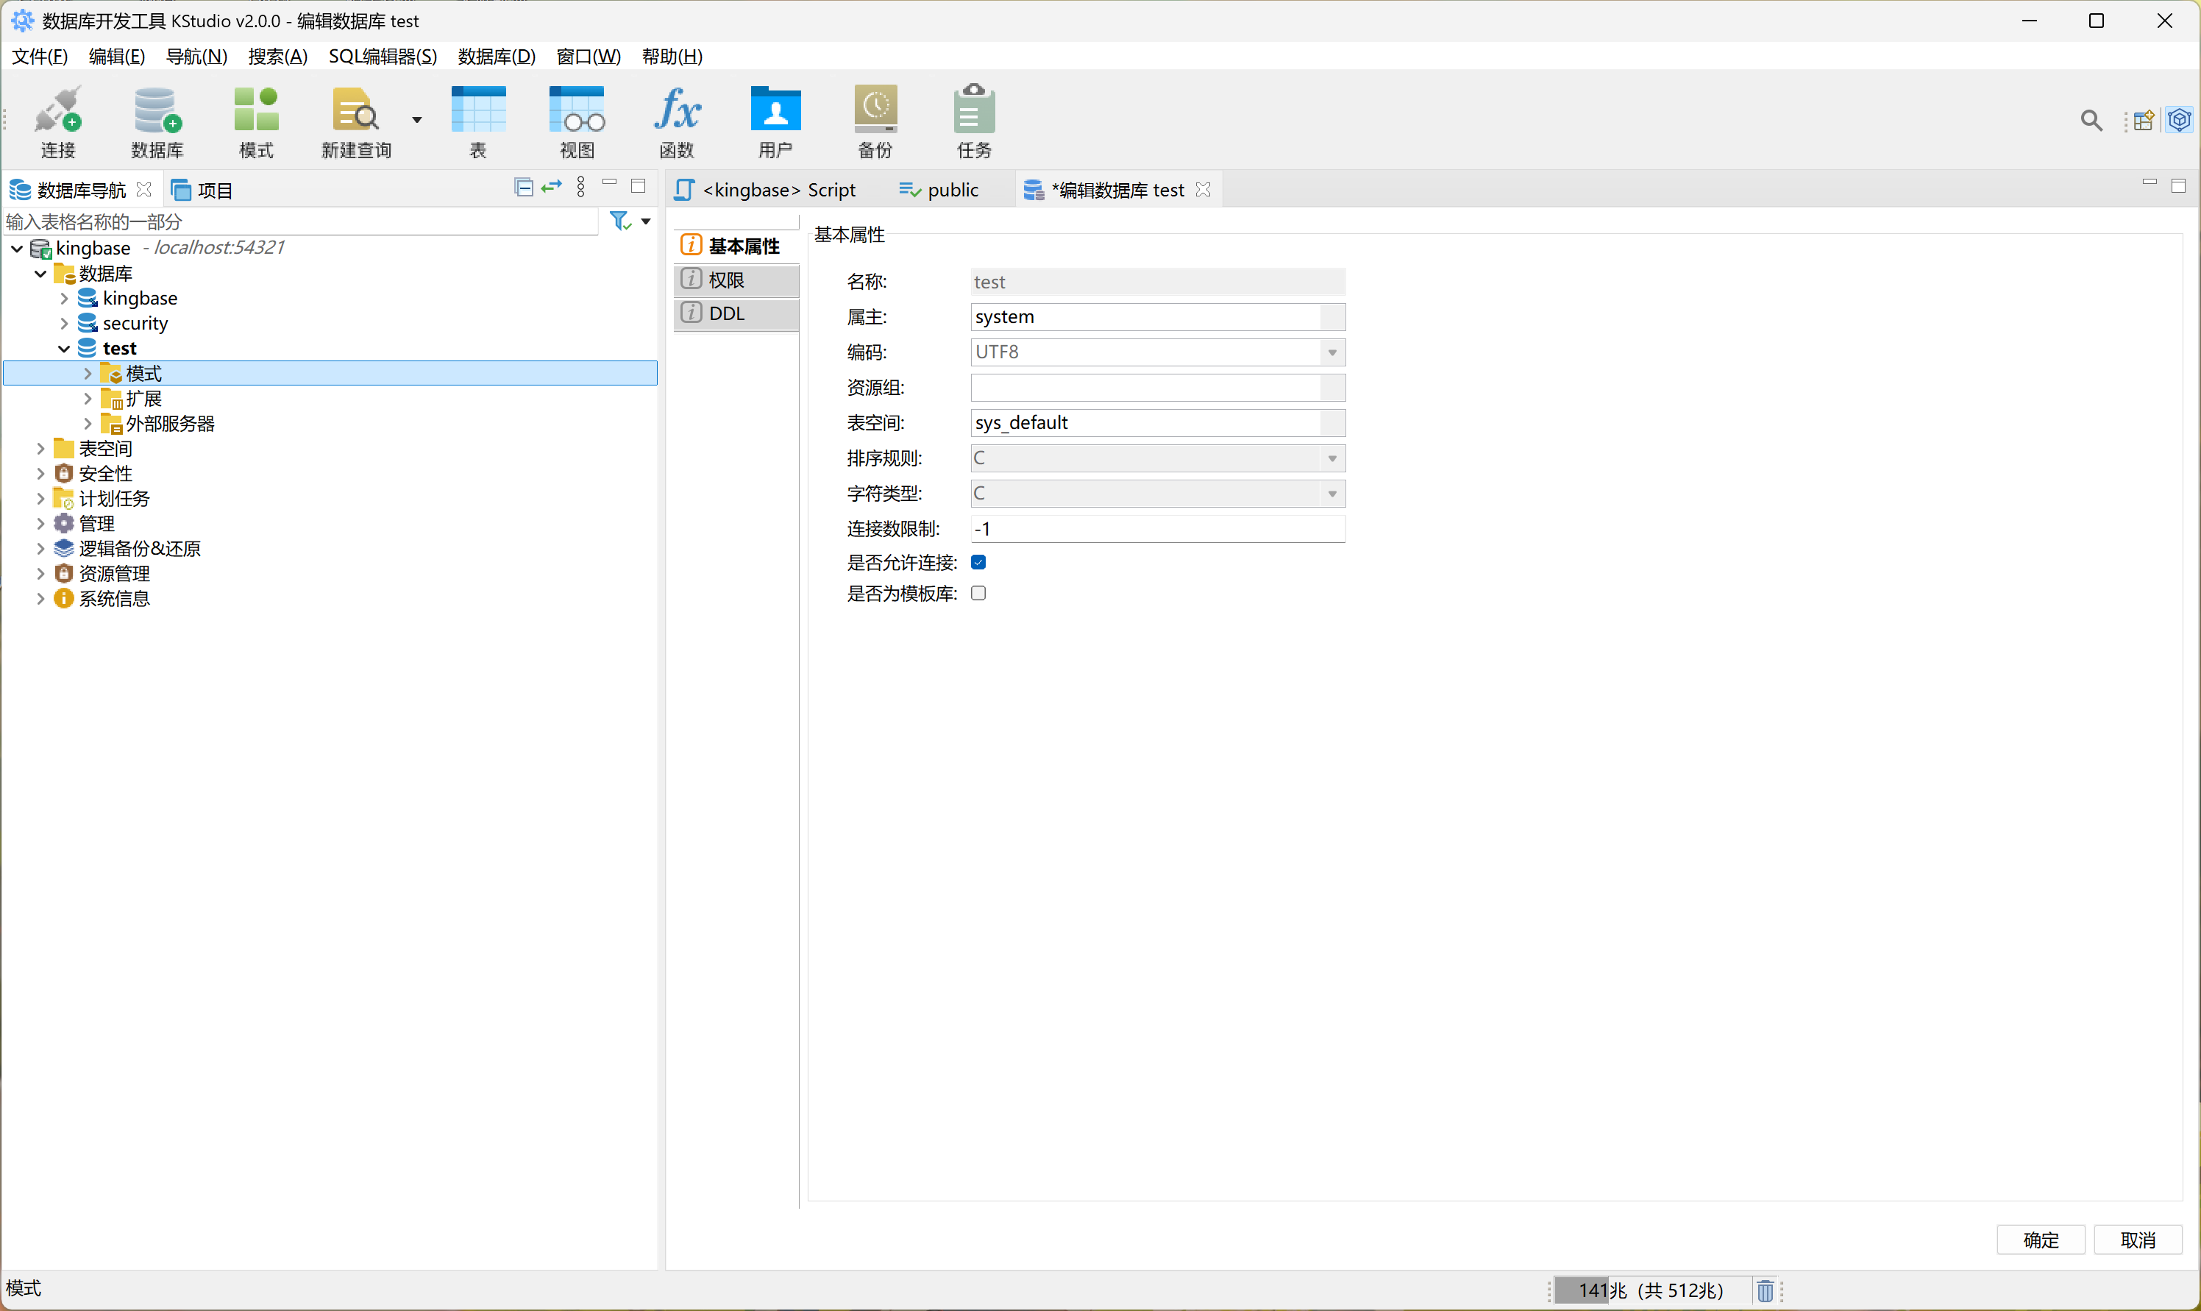Select the 逻辑备份&还原 tree item

140,549
